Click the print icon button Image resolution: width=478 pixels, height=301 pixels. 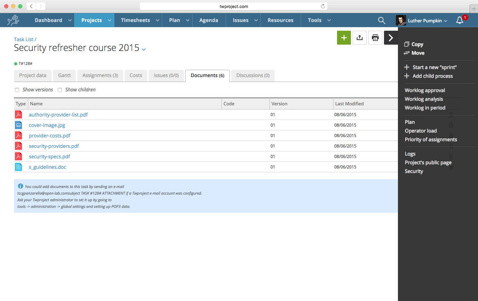click(375, 38)
